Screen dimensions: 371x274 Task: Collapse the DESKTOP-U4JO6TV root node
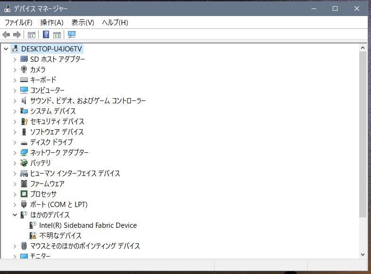[6, 49]
